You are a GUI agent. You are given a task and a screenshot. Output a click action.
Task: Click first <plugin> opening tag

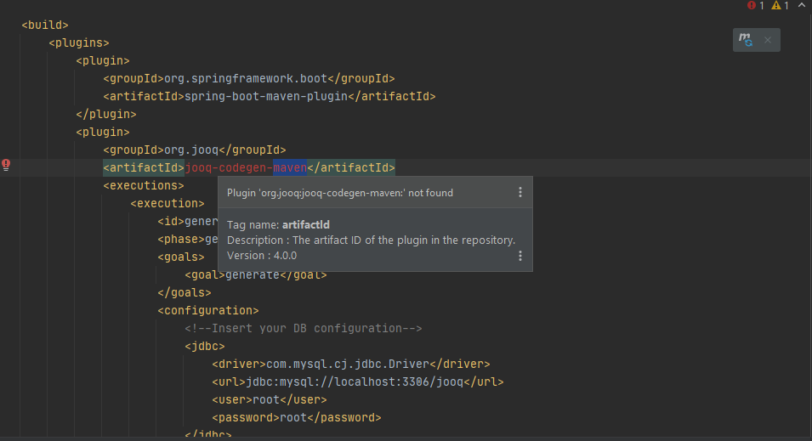click(x=103, y=60)
